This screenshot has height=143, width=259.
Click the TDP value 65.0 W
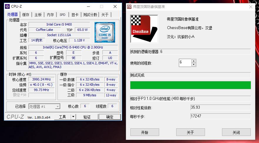(x=83, y=30)
